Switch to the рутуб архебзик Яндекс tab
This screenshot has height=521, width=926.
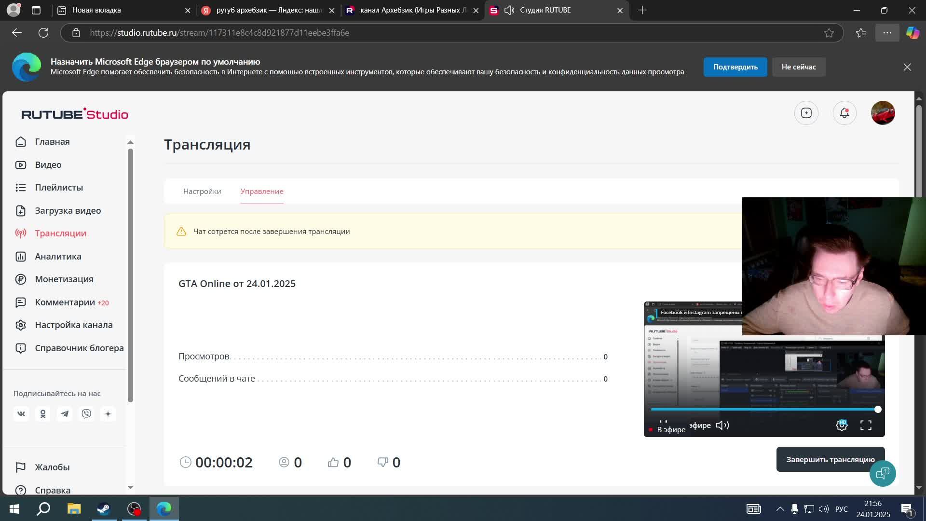(x=268, y=10)
